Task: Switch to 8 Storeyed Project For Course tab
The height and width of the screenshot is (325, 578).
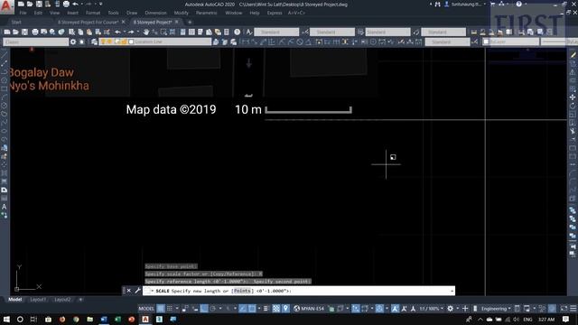Action: [x=88, y=22]
